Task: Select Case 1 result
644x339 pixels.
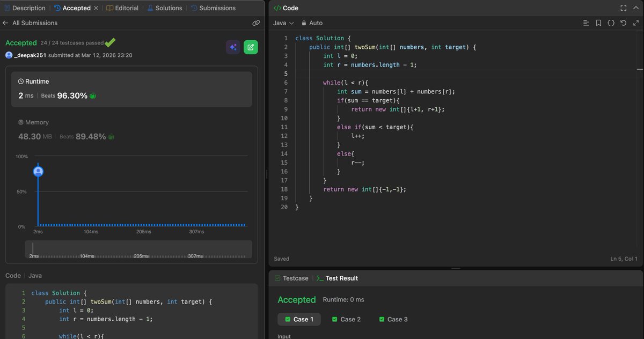Action: click(299, 319)
